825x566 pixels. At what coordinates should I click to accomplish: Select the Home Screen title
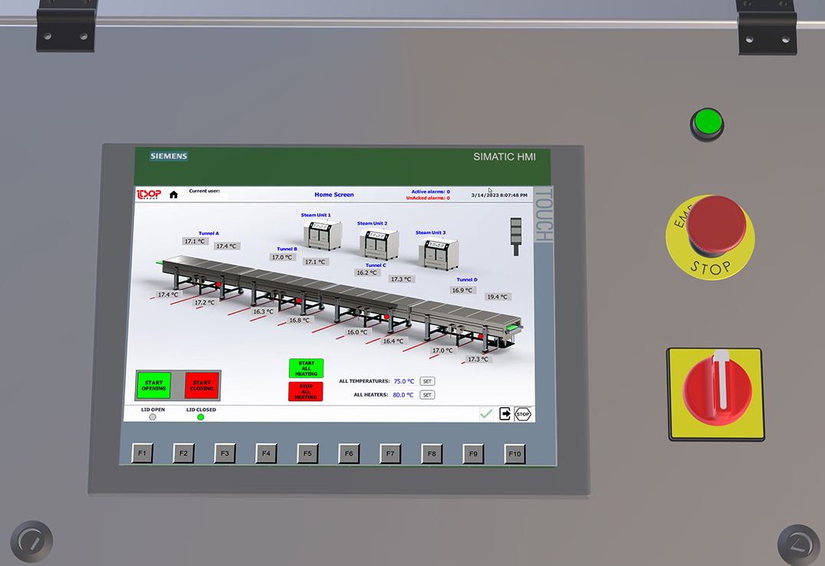[x=334, y=194]
